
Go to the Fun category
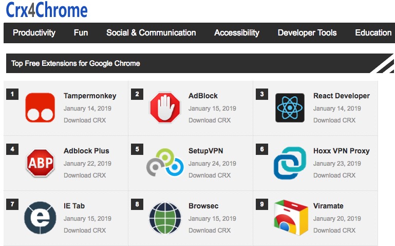click(81, 32)
